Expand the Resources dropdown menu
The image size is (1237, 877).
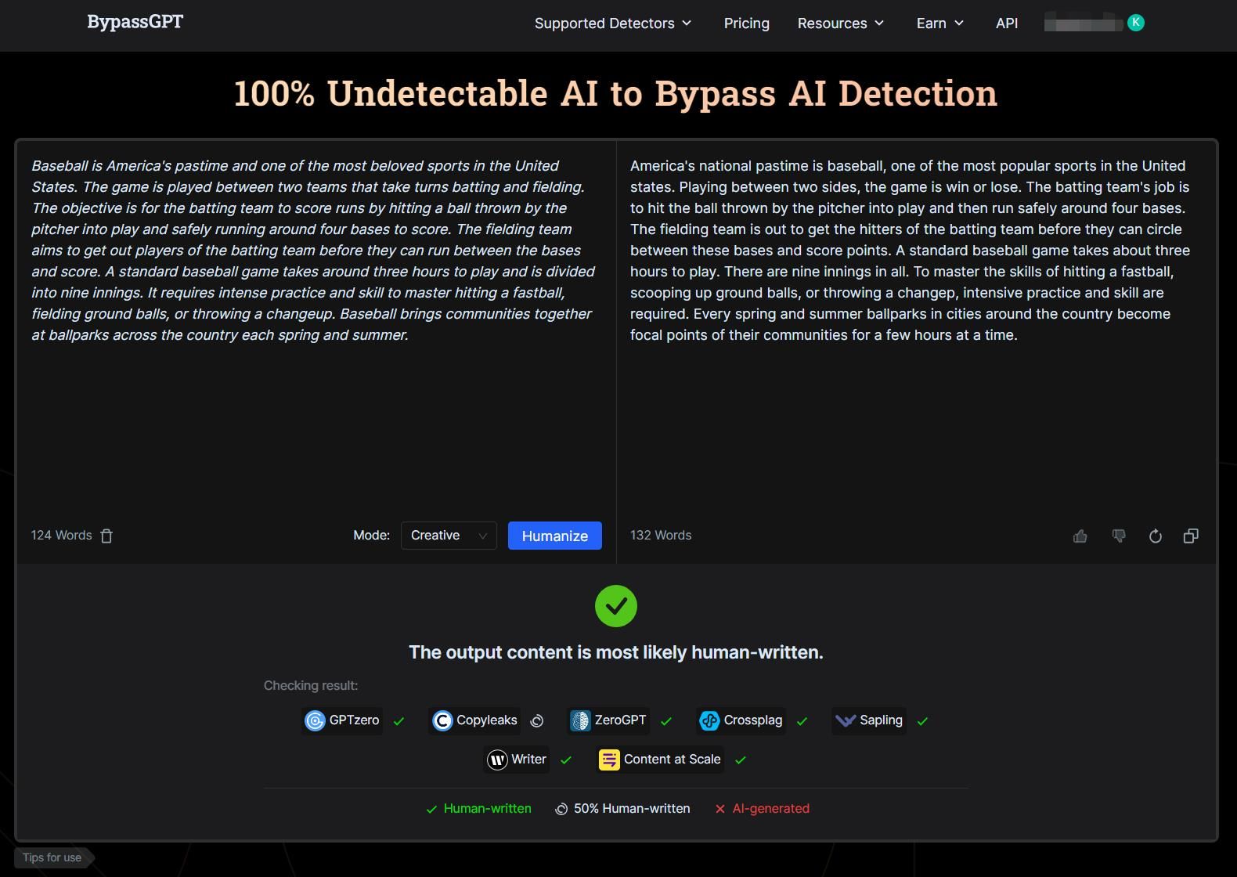click(x=841, y=23)
